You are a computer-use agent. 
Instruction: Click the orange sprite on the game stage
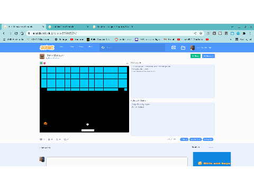(46, 123)
